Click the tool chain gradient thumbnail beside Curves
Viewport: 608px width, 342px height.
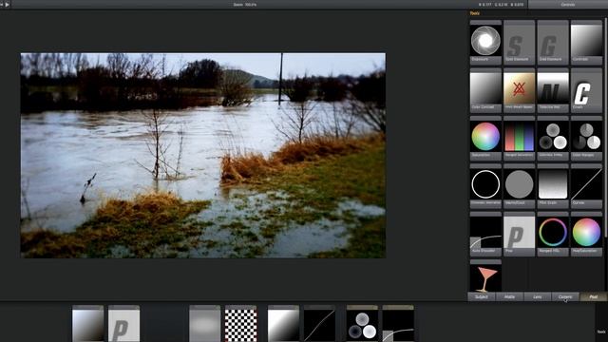click(283, 323)
